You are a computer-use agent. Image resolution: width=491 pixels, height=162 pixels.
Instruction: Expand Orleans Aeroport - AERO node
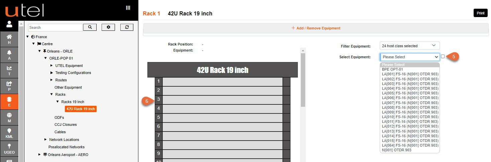click(x=39, y=155)
